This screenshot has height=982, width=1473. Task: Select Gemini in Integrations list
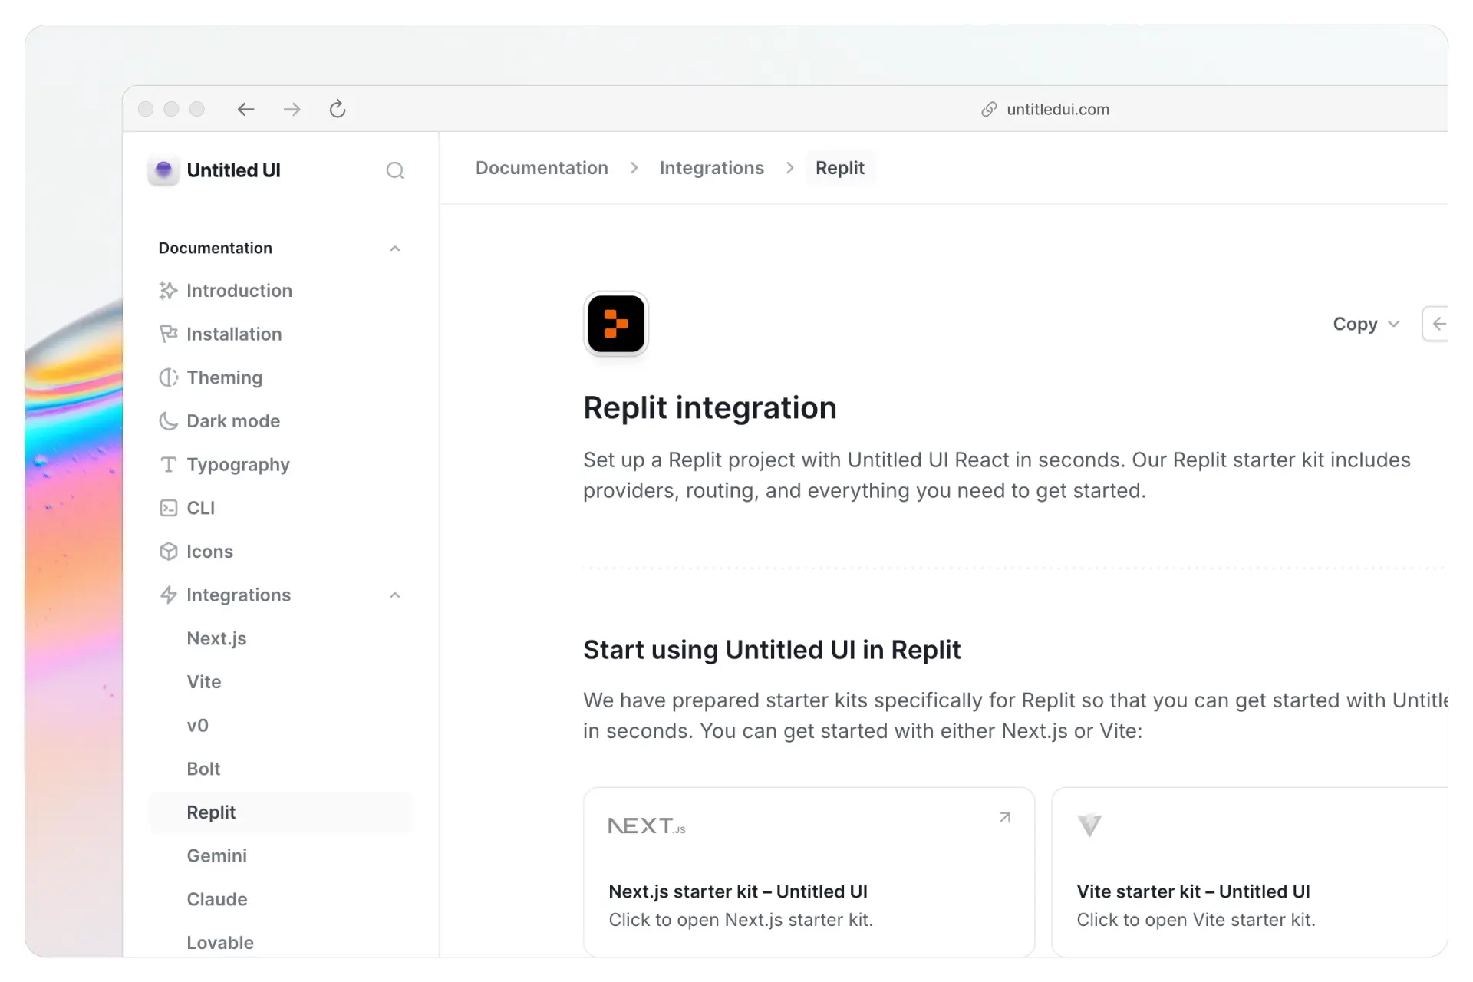pyautogui.click(x=216, y=855)
